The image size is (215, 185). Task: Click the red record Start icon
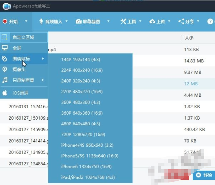click(5, 21)
